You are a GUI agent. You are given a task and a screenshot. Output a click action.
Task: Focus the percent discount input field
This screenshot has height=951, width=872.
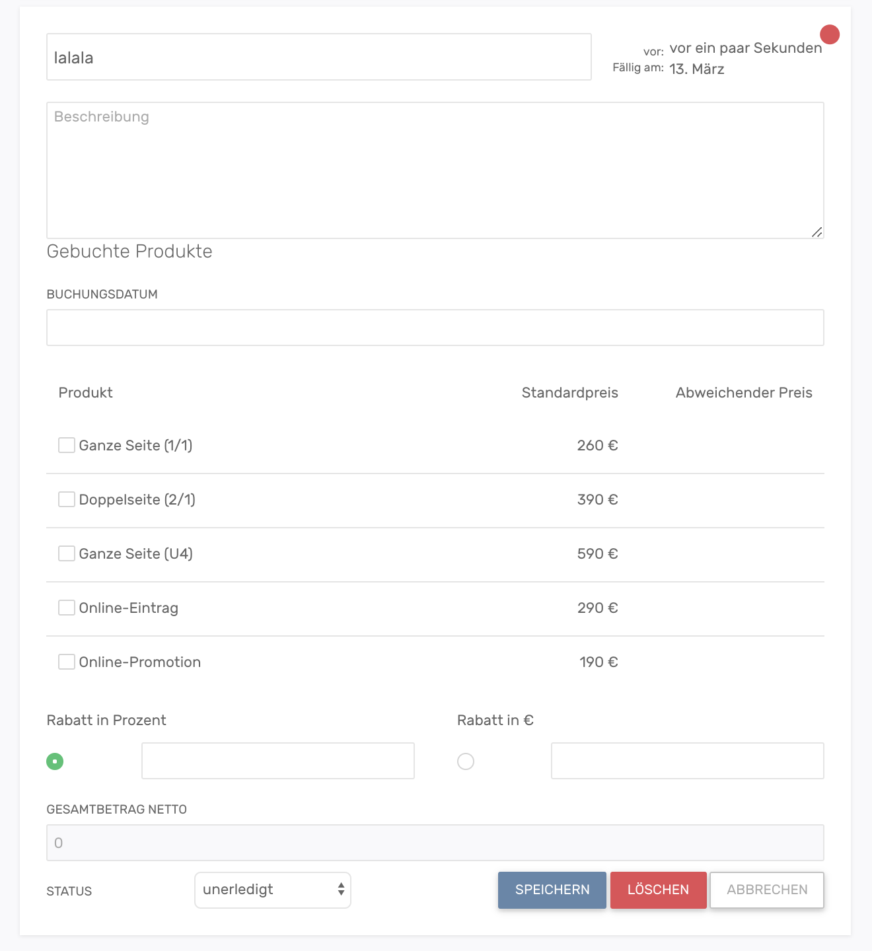click(277, 761)
